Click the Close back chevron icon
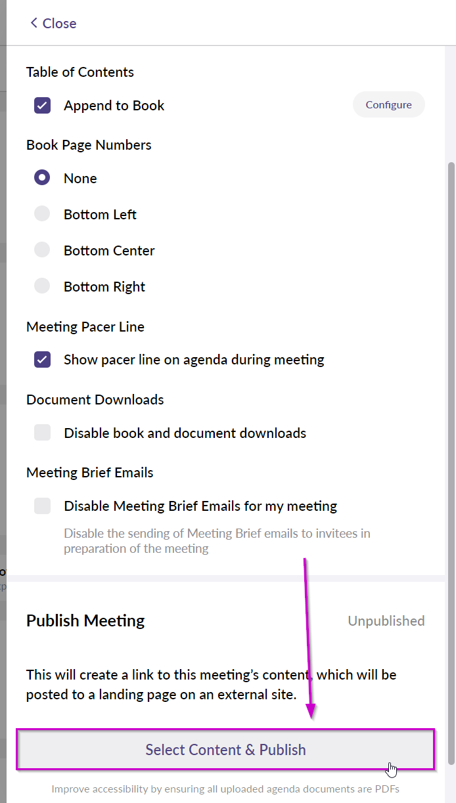Image resolution: width=456 pixels, height=803 pixels. 34,23
